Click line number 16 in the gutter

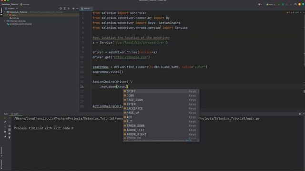[82, 86]
